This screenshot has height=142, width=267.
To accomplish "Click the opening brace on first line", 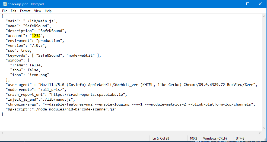I will tap(2, 16).
